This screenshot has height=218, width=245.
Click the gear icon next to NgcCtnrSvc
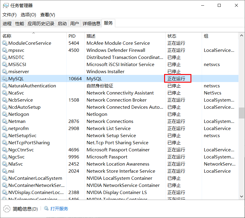point(5,150)
